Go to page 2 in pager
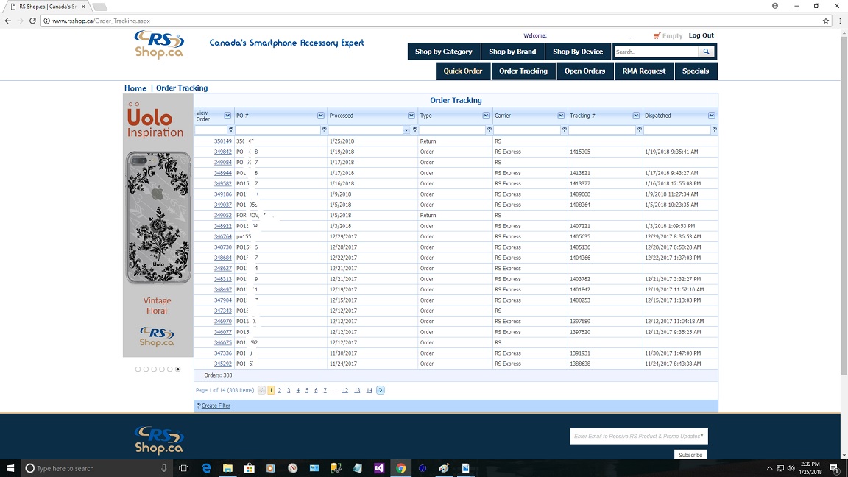This screenshot has height=477, width=848. pos(280,390)
